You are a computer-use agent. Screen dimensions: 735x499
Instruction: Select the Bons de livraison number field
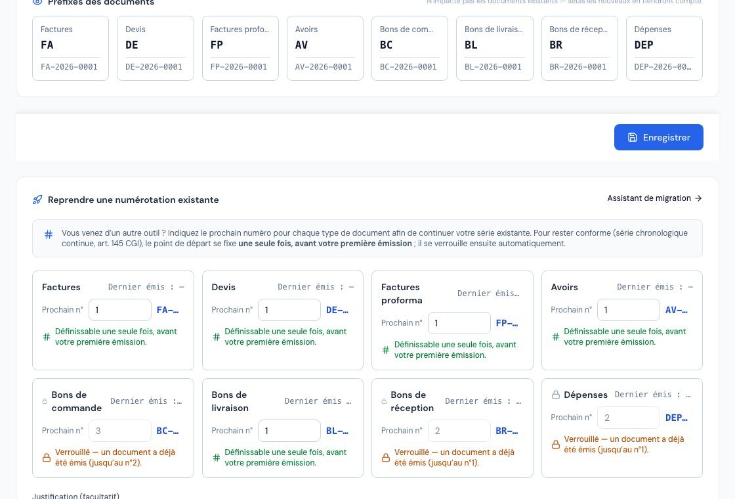click(x=289, y=431)
